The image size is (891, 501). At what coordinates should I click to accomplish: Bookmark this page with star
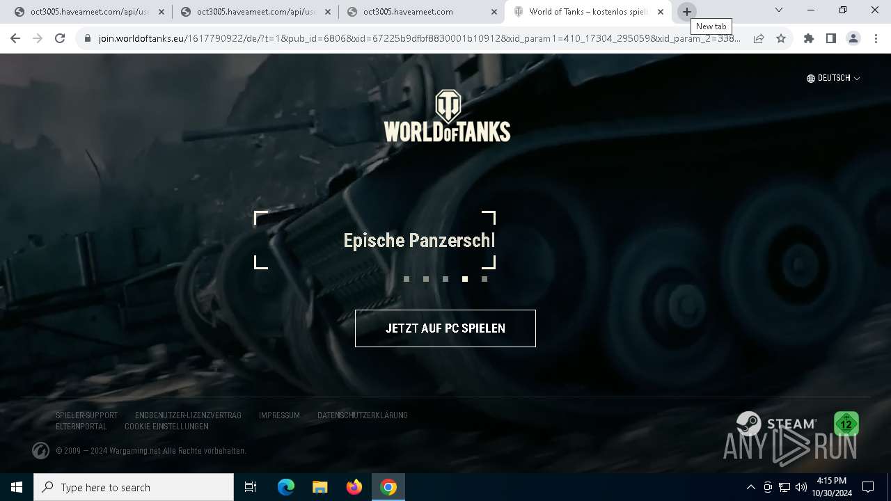781,39
